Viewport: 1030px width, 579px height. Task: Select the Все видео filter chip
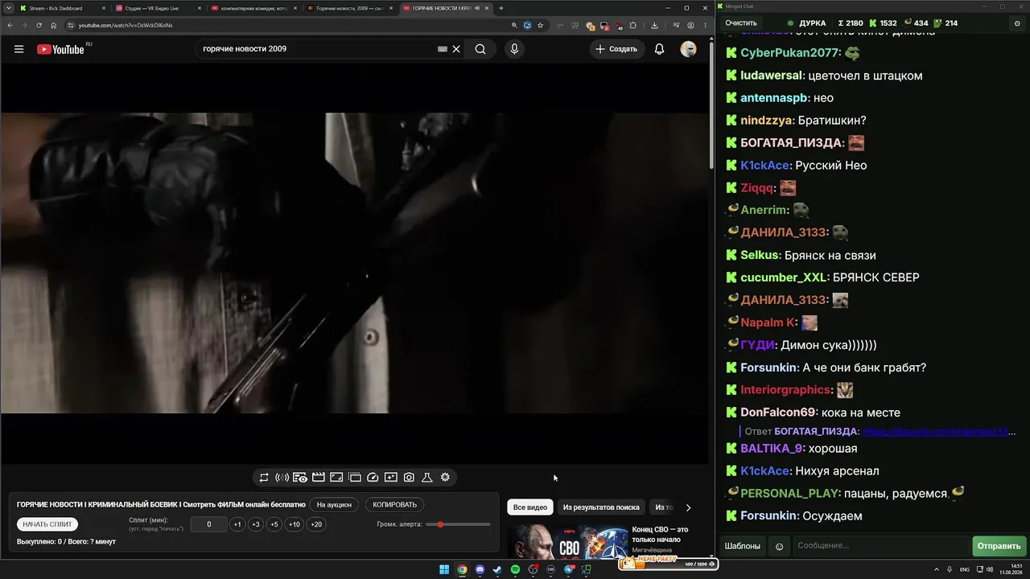pyautogui.click(x=530, y=507)
